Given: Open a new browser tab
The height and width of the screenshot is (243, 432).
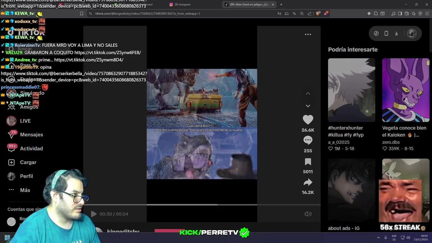Looking at the screenshot, I should point(281,4).
